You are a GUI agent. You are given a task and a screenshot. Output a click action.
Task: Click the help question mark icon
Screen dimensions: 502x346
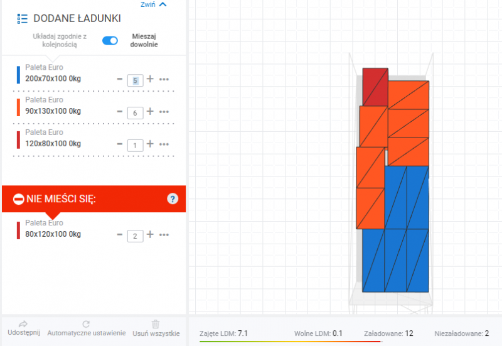173,199
